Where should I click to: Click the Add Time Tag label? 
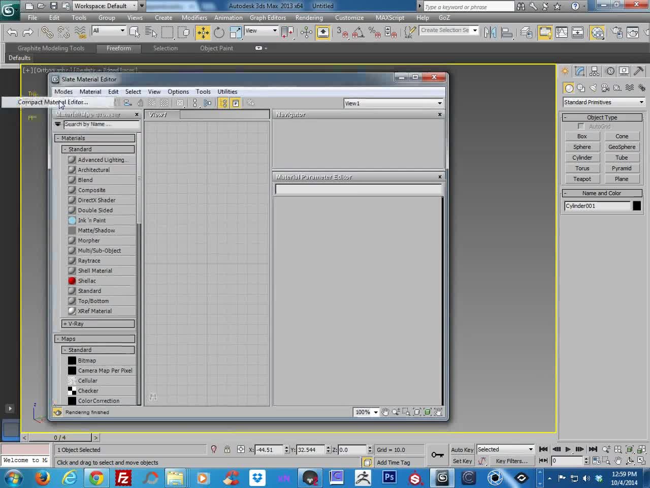pyautogui.click(x=393, y=463)
